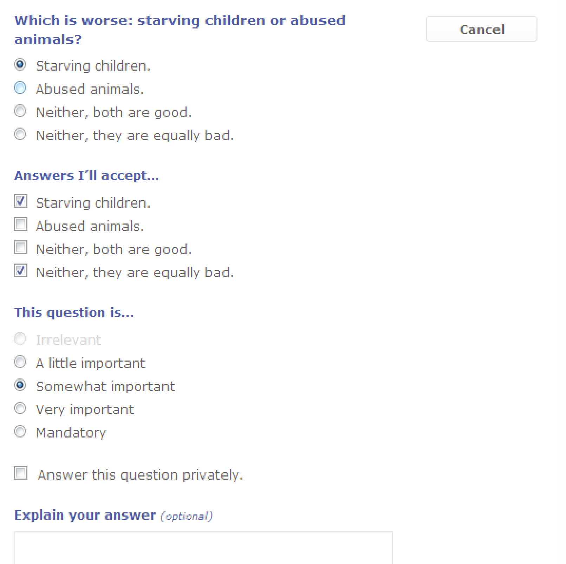The height and width of the screenshot is (564, 566).
Task: Set importance to 'A little important'
Action: [20, 362]
